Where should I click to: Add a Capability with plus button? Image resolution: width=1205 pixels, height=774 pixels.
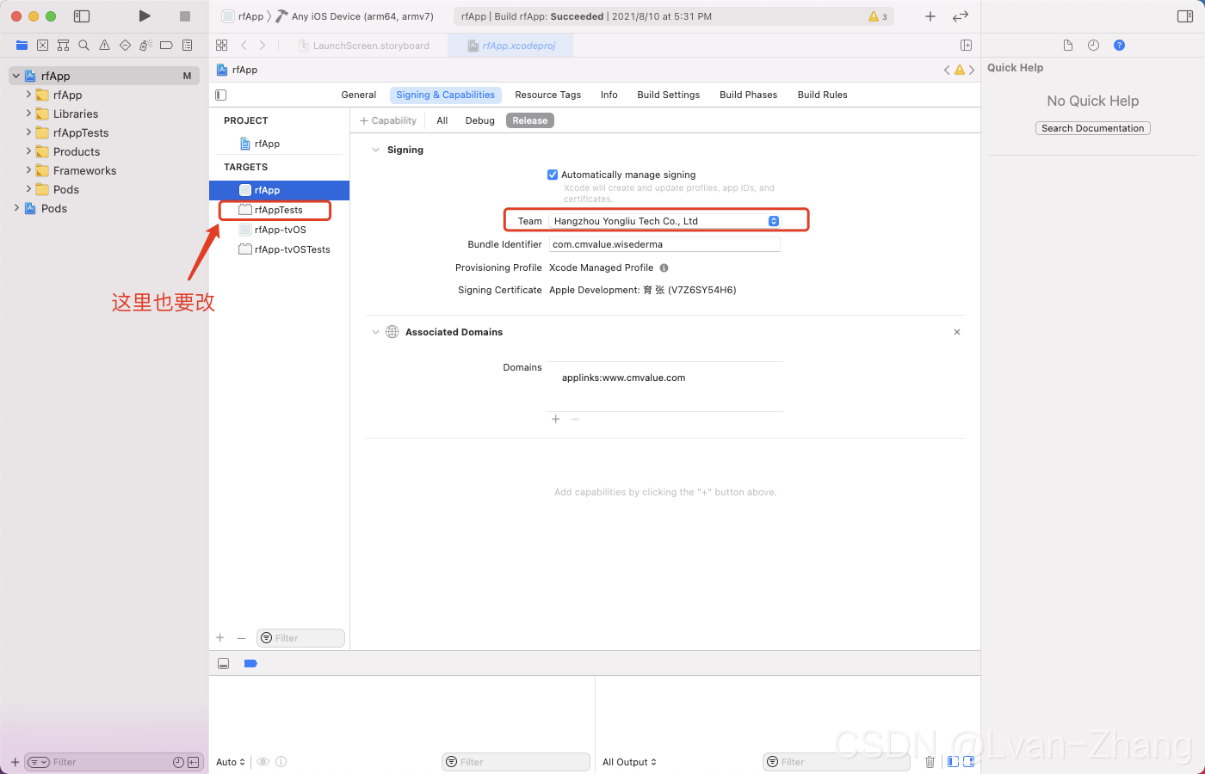pyautogui.click(x=388, y=120)
